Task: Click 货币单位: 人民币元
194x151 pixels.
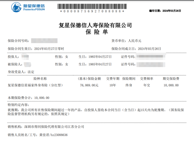Action: point(126,41)
